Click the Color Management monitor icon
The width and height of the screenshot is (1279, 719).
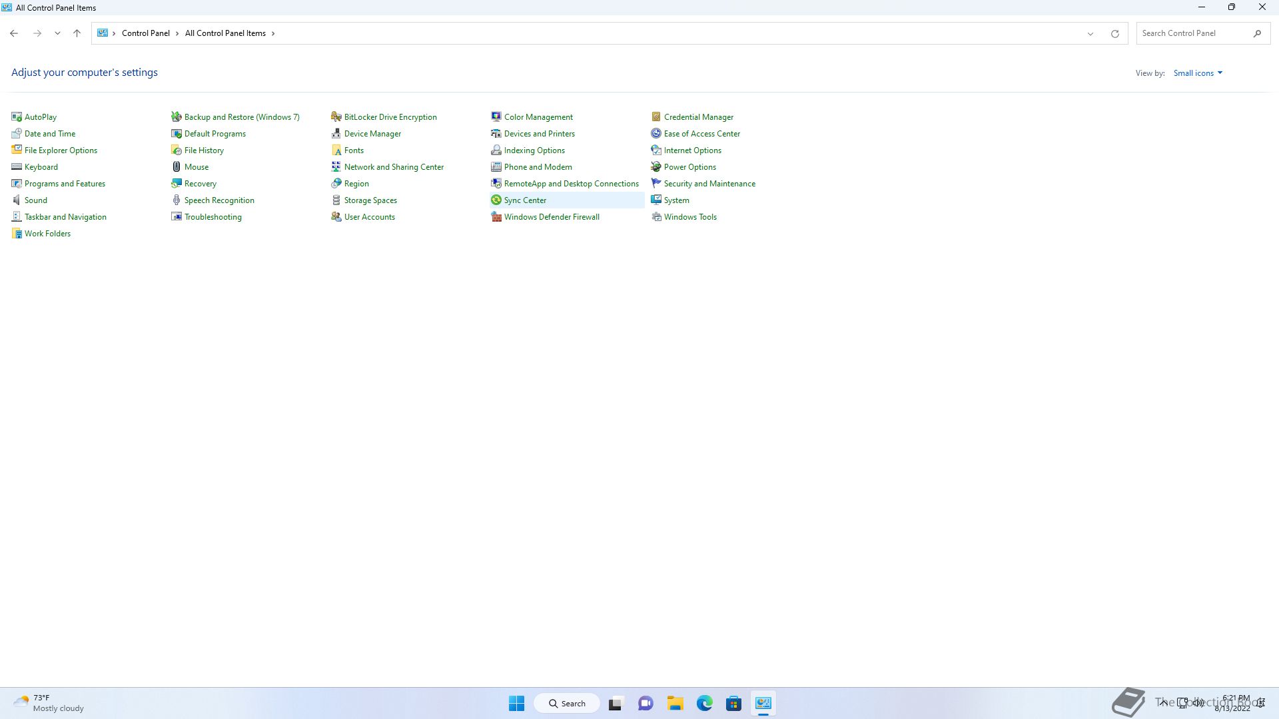pyautogui.click(x=496, y=117)
